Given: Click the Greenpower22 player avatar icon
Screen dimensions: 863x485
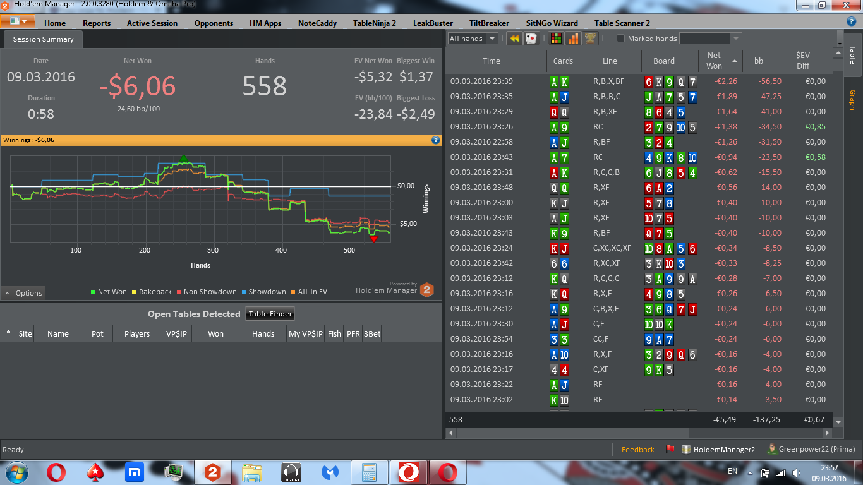Looking at the screenshot, I should pyautogui.click(x=771, y=449).
